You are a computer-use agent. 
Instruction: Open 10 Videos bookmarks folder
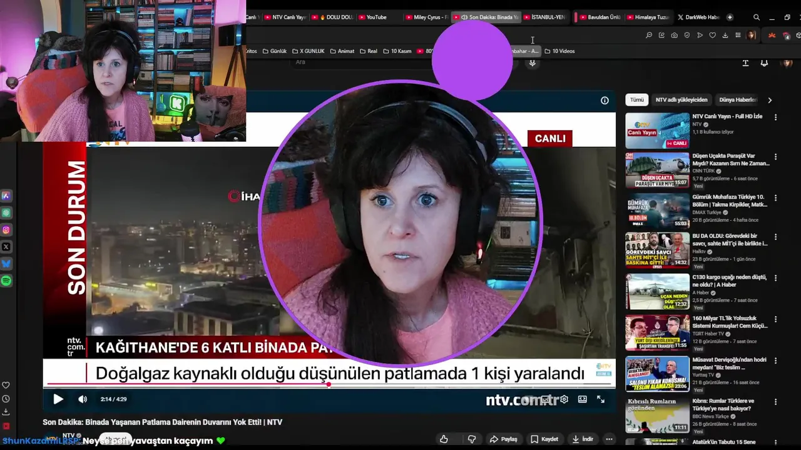coord(559,51)
